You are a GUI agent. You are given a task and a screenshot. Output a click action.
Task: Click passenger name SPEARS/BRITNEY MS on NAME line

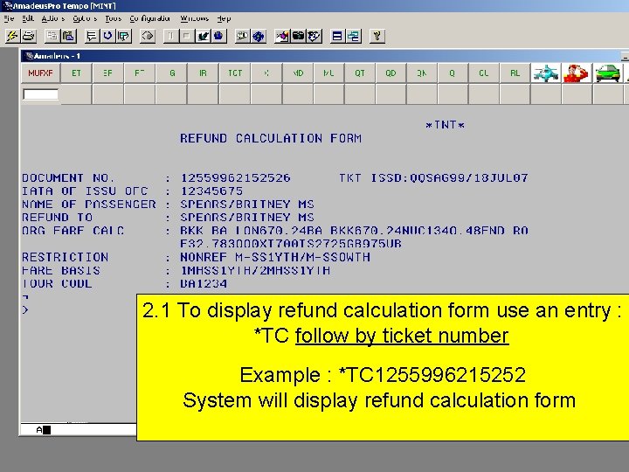click(x=247, y=205)
